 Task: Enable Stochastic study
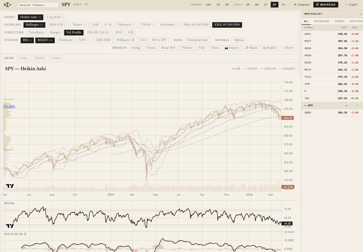pyautogui.click(x=66, y=40)
